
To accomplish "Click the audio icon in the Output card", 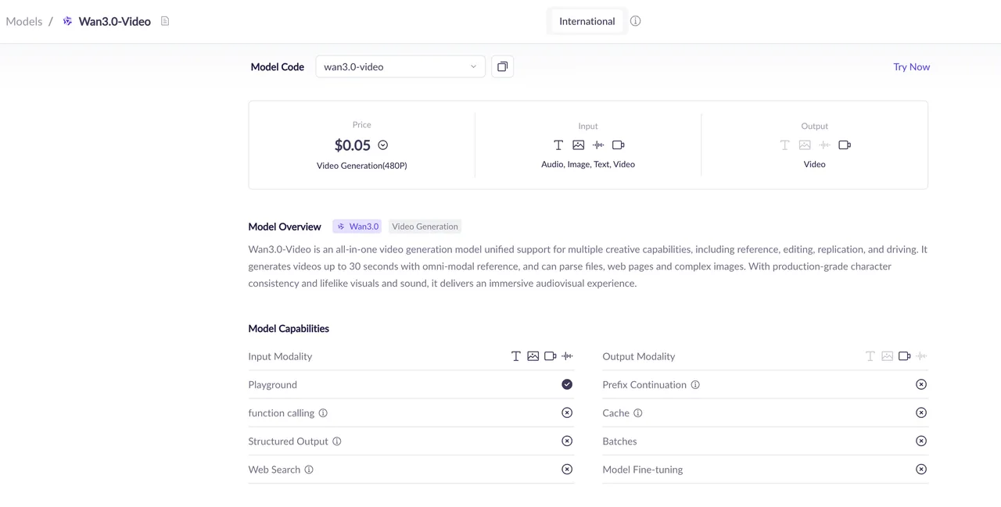I will [825, 145].
